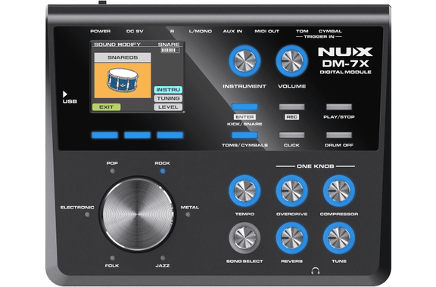The image size is (436, 287).
Task: Click the COMPRESSOR knob
Action: [x=339, y=190]
